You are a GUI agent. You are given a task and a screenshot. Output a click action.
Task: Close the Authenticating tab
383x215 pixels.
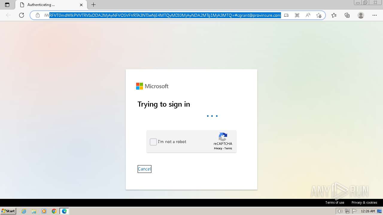(x=81, y=5)
